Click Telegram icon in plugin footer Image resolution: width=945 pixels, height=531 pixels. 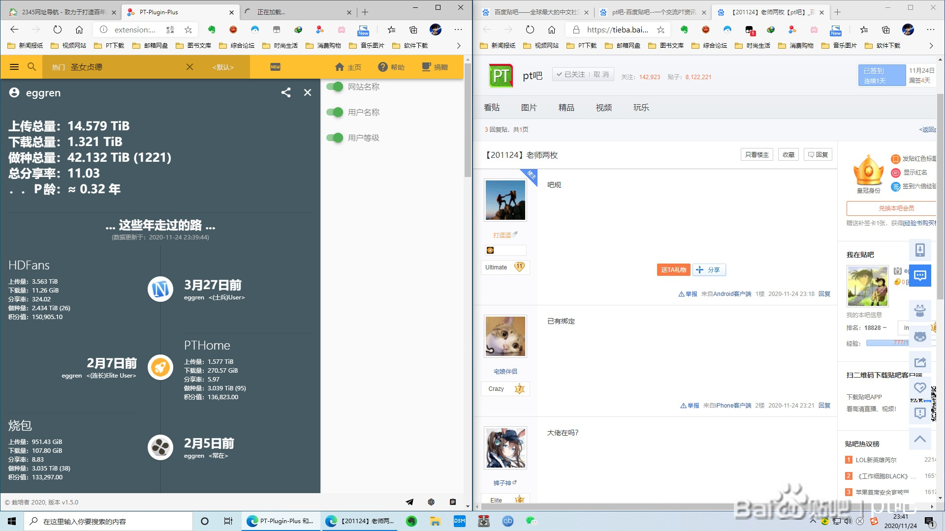[409, 502]
